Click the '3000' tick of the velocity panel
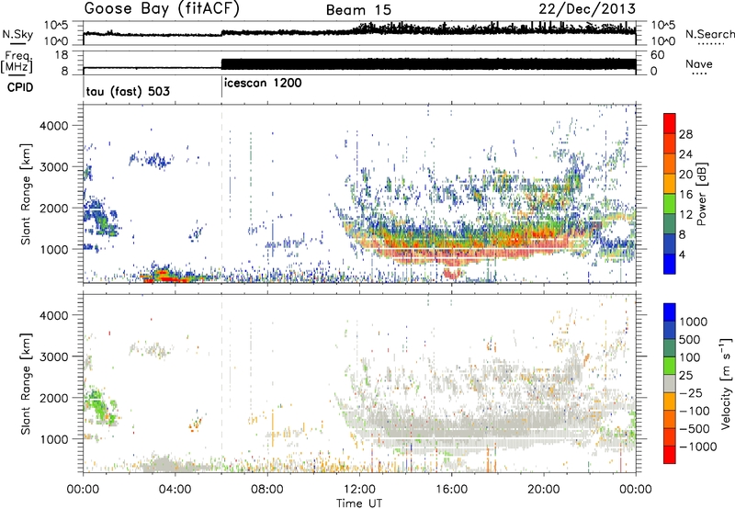This screenshot has height=509, width=735. (x=53, y=356)
